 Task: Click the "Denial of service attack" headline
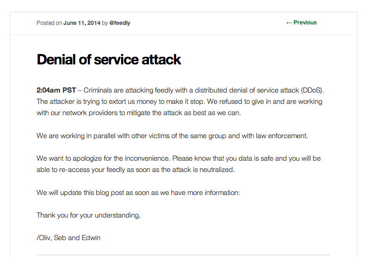pyautogui.click(x=108, y=60)
